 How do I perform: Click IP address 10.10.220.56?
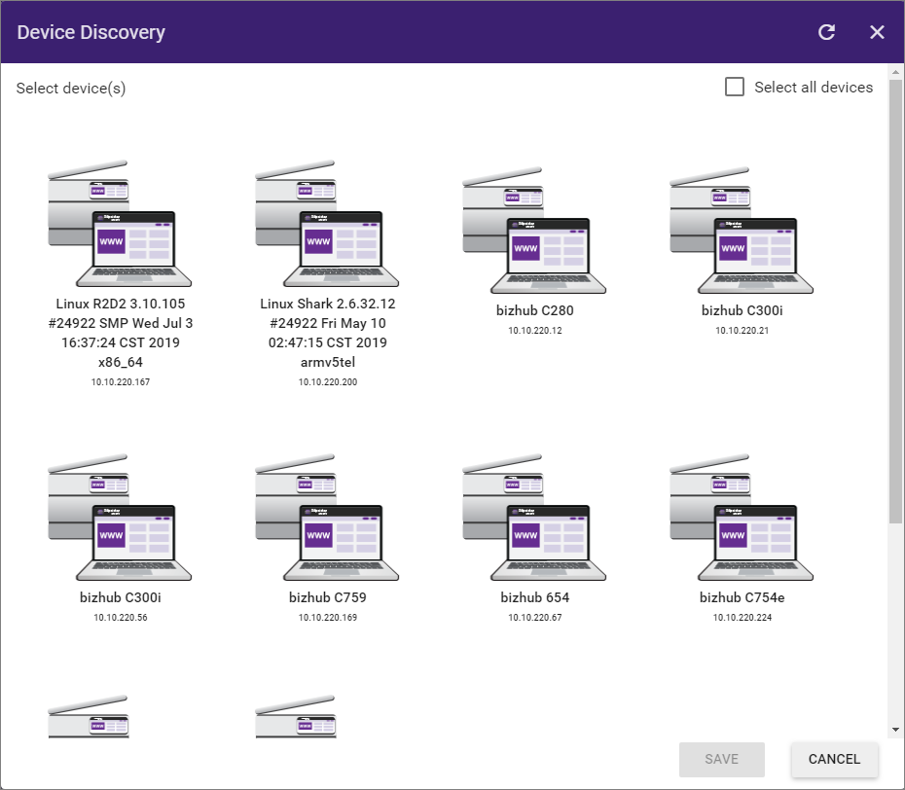pyautogui.click(x=120, y=618)
